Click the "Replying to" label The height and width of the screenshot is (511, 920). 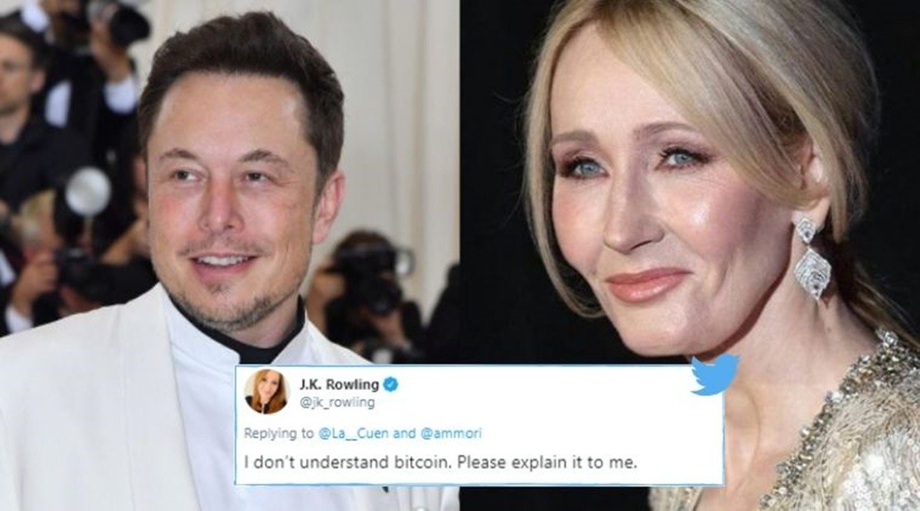coord(278,433)
